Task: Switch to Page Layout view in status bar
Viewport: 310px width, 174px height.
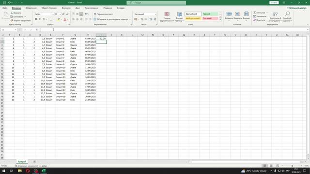Action: (271, 166)
